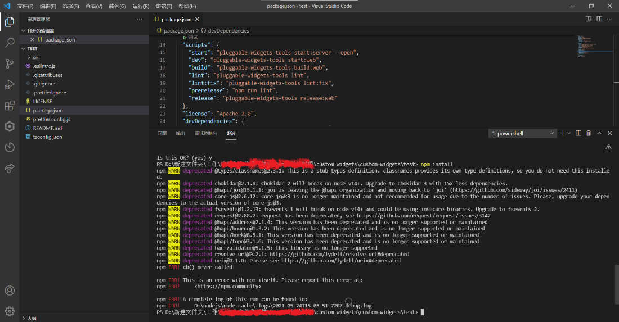
Task: Collapse the TEST folder section
Action: [x=84, y=48]
